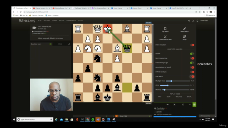Switch to Channel content YouTube tab
This screenshot has height=128, width=228.
42,8
